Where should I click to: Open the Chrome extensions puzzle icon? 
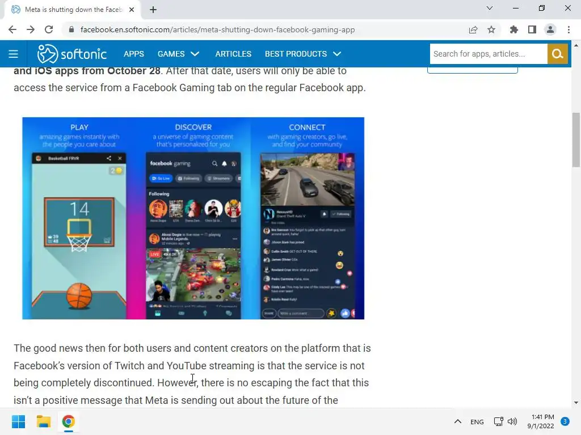(x=514, y=29)
